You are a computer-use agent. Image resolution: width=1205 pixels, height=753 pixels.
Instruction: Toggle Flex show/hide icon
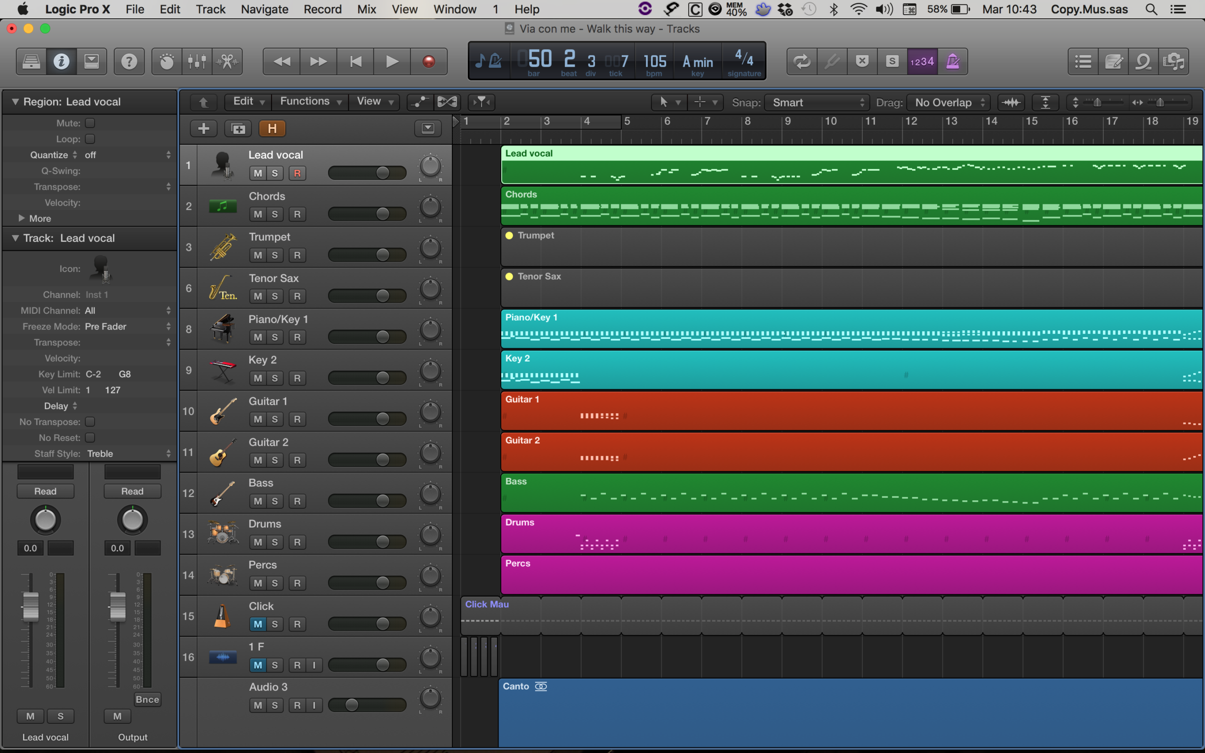(x=447, y=102)
